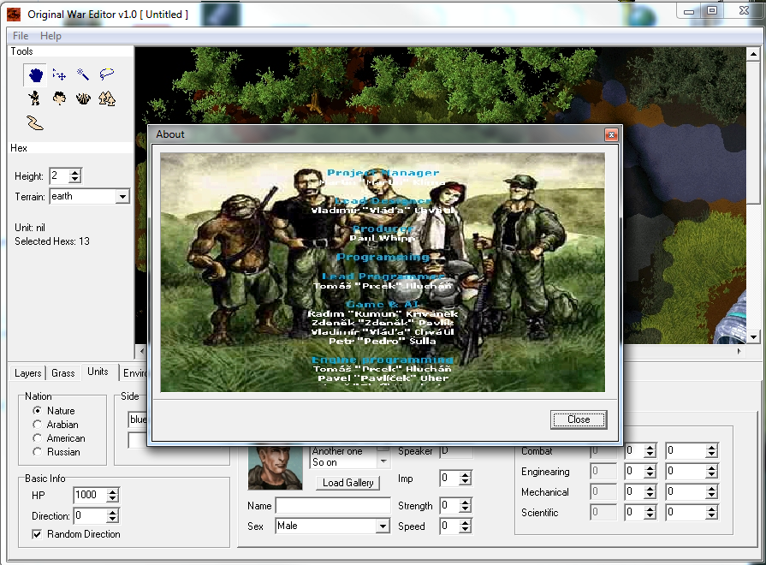Image resolution: width=766 pixels, height=565 pixels.
Task: Increase the rightmost Scientific skill stepper
Action: (x=712, y=508)
